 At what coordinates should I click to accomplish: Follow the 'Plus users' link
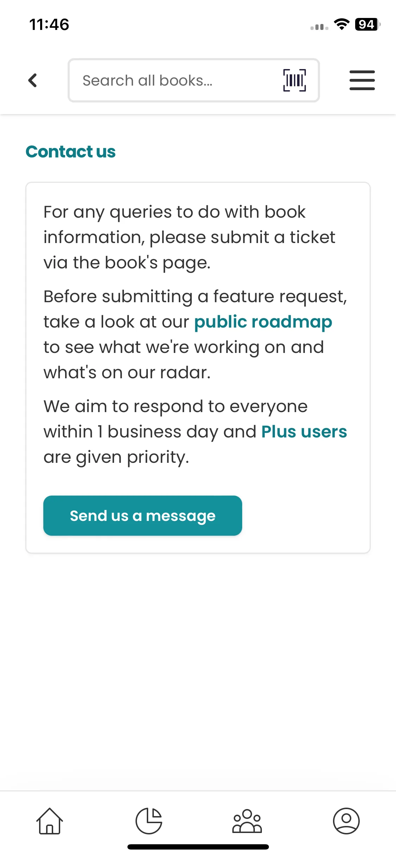[x=304, y=432]
